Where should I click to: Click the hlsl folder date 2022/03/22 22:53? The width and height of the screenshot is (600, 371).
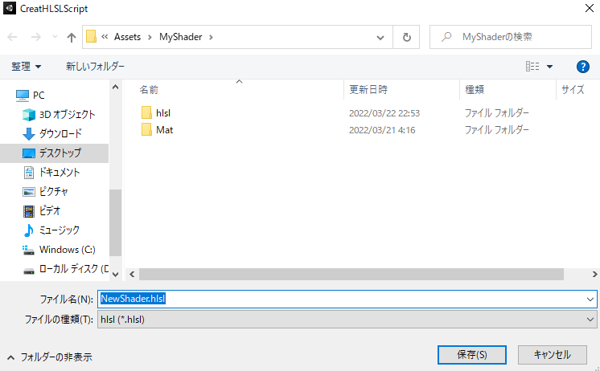pos(384,113)
